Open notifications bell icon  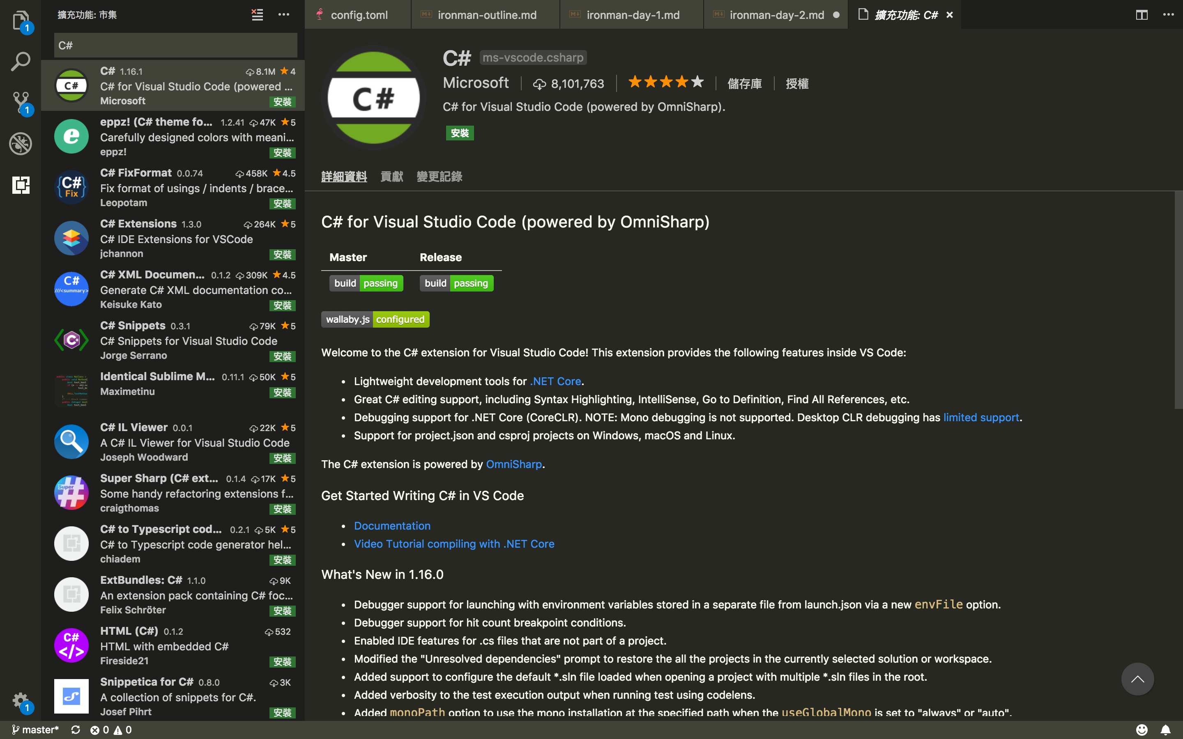(x=1165, y=730)
